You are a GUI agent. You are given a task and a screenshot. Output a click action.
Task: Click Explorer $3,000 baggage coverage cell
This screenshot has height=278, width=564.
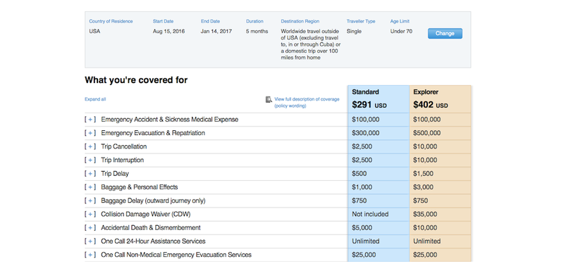point(440,187)
